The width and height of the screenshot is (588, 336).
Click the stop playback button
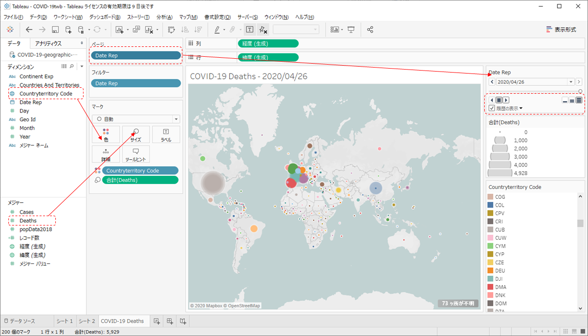pyautogui.click(x=499, y=100)
